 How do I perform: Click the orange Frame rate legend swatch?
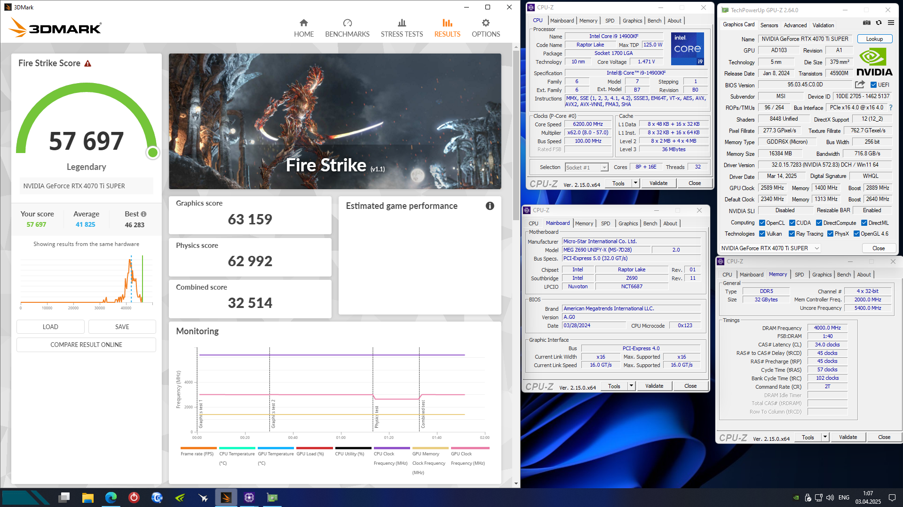[198, 448]
